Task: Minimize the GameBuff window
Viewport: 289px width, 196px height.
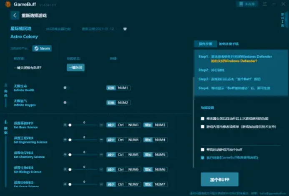Action: click(x=274, y=4)
